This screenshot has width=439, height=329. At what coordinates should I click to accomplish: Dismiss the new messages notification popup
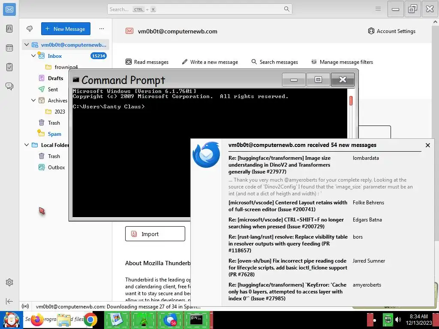tap(427, 145)
